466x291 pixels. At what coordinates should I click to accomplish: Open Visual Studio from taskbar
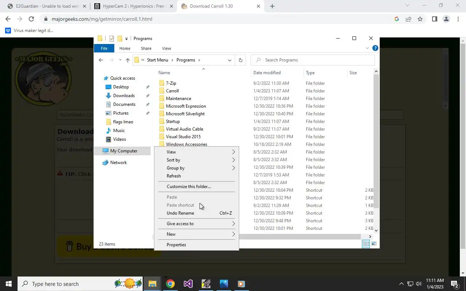pos(188,284)
